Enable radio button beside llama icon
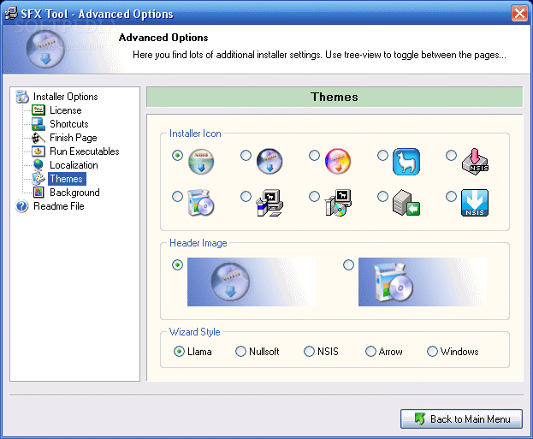Image resolution: width=533 pixels, height=439 pixels. pyautogui.click(x=382, y=156)
